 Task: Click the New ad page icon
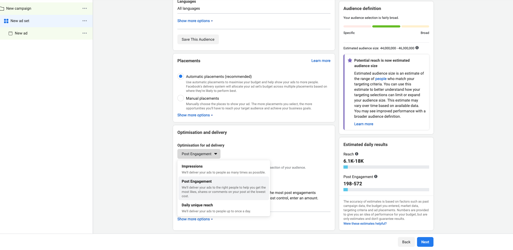11,33
